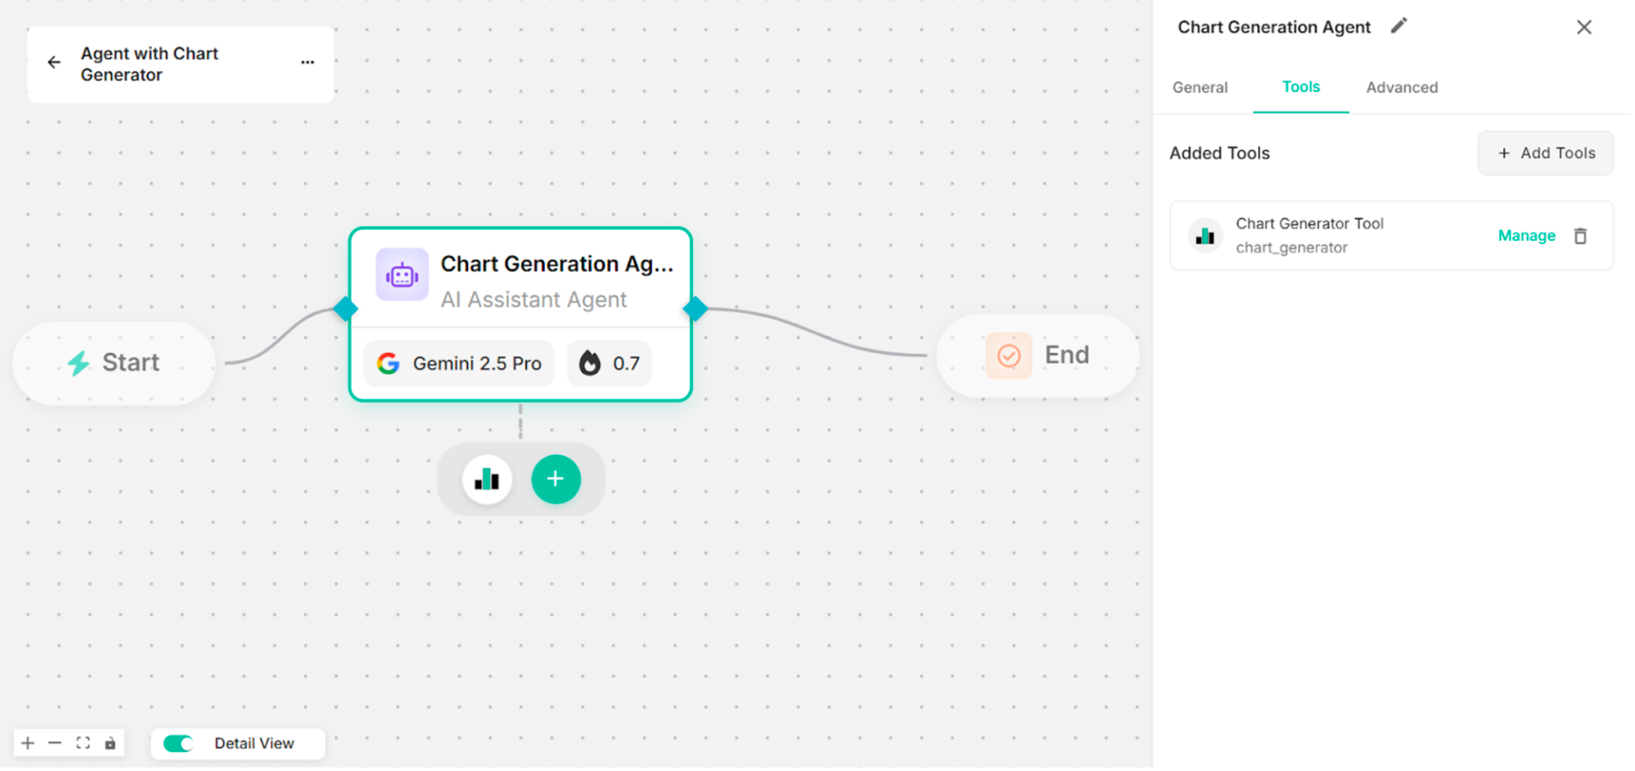Switch to the General tab
The image size is (1635, 771).
pyautogui.click(x=1200, y=87)
